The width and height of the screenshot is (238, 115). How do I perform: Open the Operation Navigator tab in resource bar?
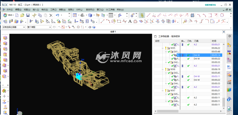[229, 67]
